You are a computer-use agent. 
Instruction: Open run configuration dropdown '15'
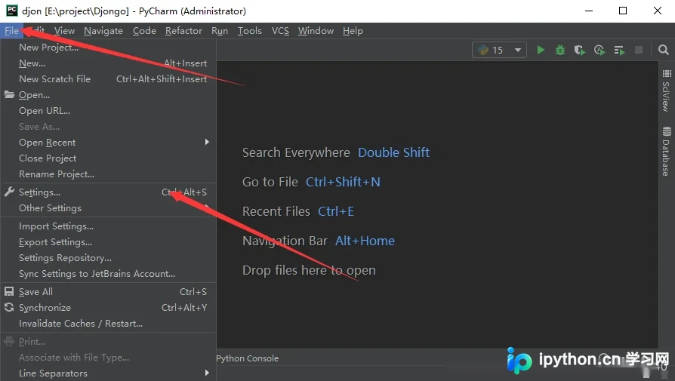[x=499, y=51]
